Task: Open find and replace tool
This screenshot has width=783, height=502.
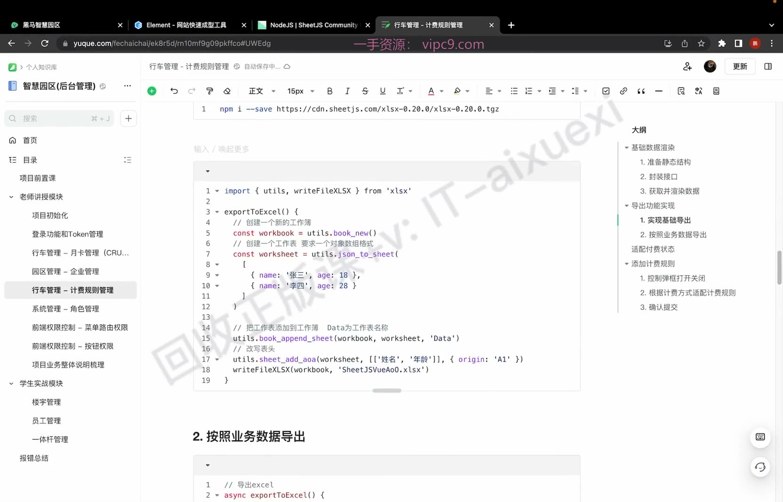Action: [x=681, y=91]
